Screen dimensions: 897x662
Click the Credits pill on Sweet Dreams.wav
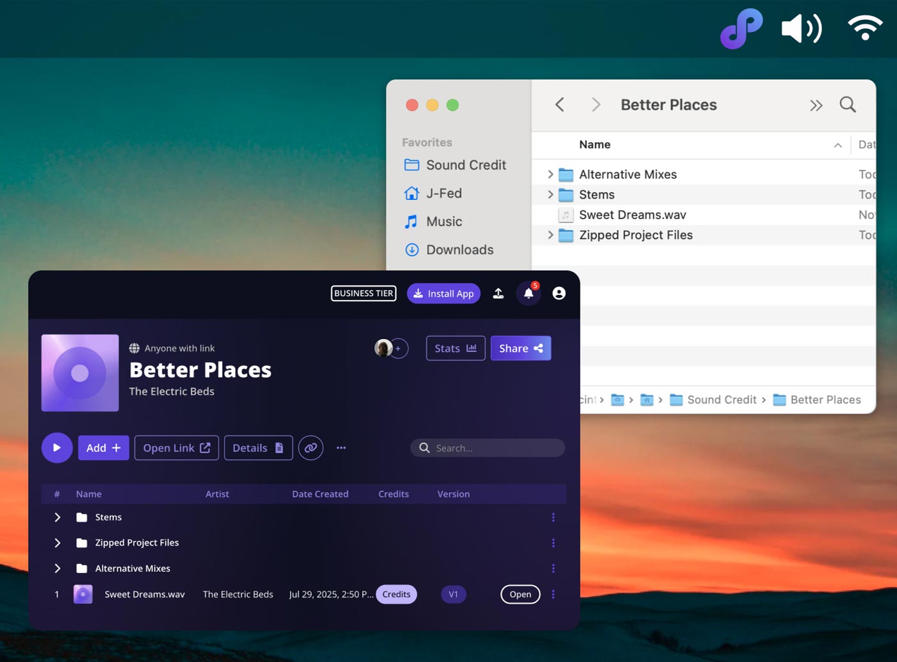[397, 594]
